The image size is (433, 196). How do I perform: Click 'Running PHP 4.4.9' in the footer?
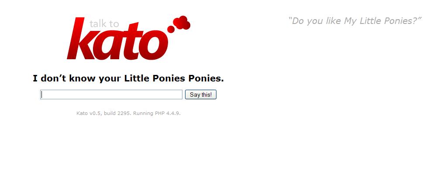coord(157,113)
